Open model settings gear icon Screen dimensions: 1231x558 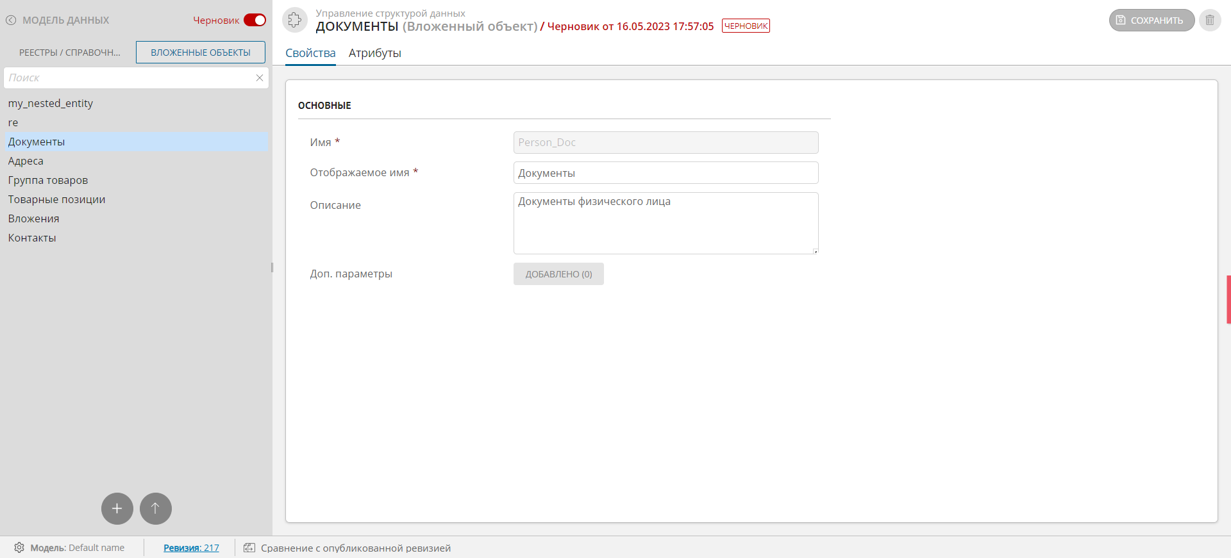pos(19,548)
